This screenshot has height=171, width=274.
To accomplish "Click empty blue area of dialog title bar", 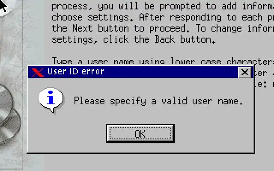I will [x=171, y=72].
